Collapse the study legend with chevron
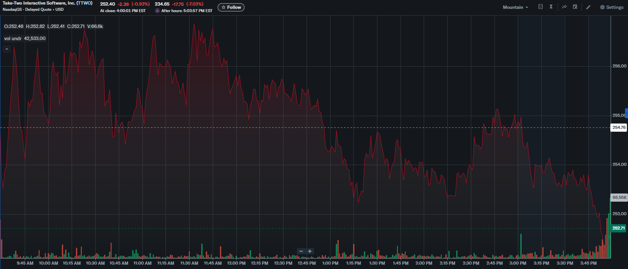This screenshot has height=269, width=628. pyautogui.click(x=7, y=49)
